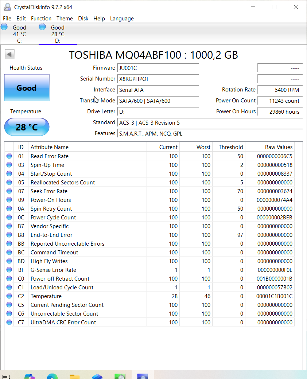Select the Load/Unload Cycle Count attribute name
307x379 pixels.
point(62,288)
